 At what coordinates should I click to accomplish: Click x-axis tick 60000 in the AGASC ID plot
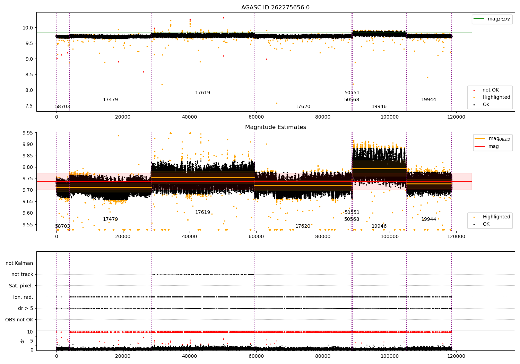[x=256, y=117]
